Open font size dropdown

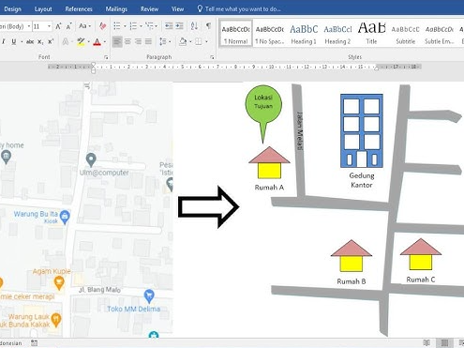pos(49,26)
